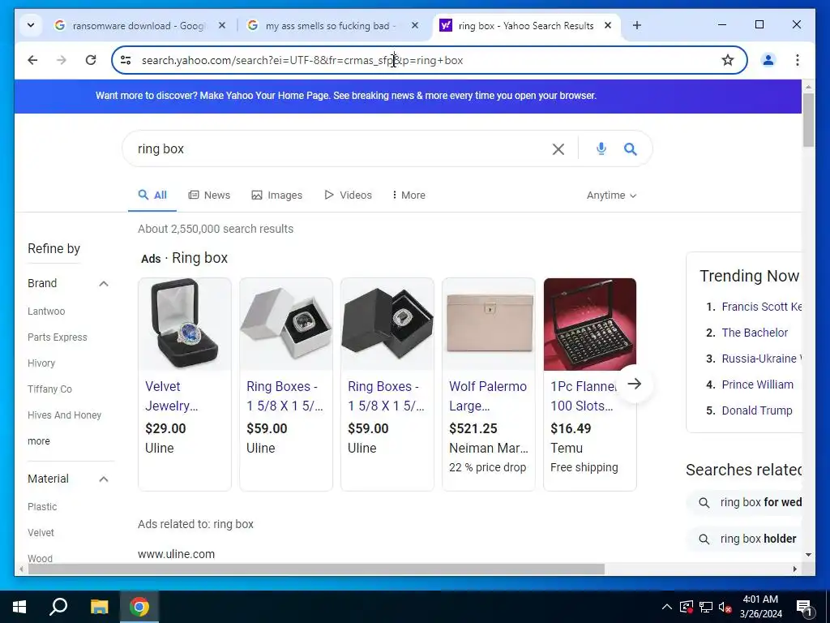830x623 pixels.
Task: Open trending topic Francis Scott Key
Action: click(761, 307)
